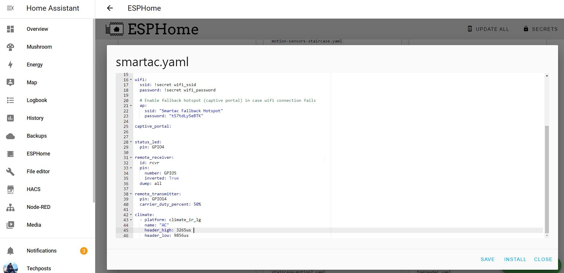
Task: Click the header_high 3265us value
Action: coord(184,230)
